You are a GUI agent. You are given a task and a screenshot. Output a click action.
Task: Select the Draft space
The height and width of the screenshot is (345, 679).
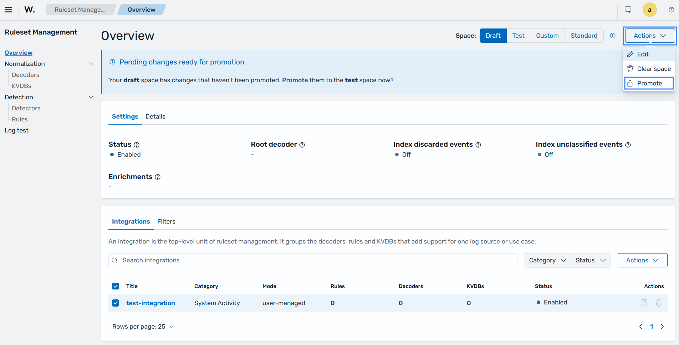click(493, 36)
